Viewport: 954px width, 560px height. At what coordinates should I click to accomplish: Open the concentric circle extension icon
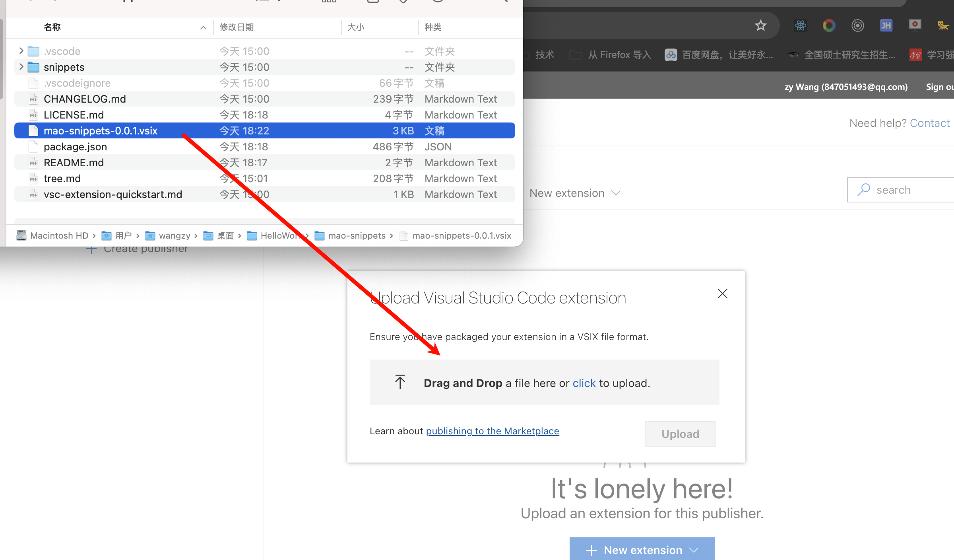coord(857,25)
